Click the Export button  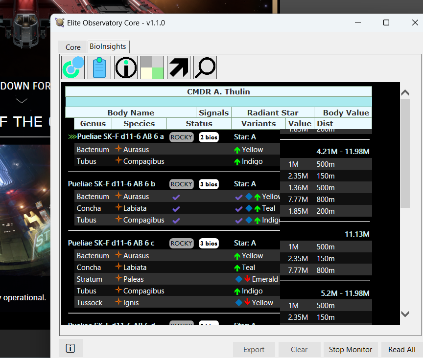click(x=254, y=350)
